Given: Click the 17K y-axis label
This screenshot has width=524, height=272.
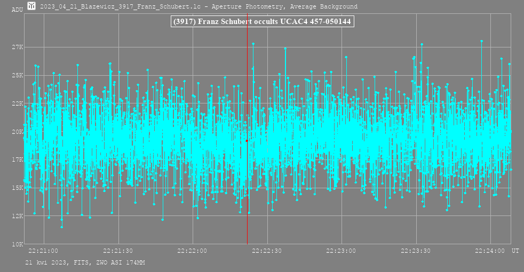Looking at the screenshot, I should pos(18,159).
